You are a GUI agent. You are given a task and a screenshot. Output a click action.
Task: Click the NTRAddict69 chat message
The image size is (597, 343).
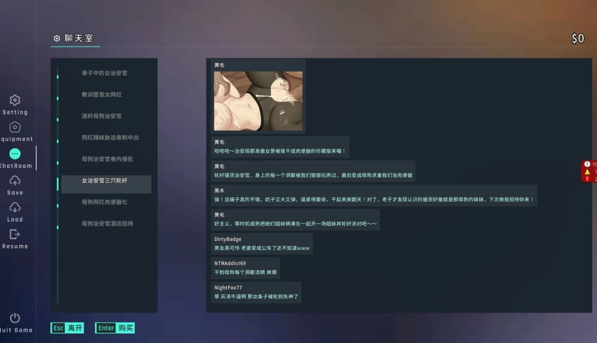(245, 268)
